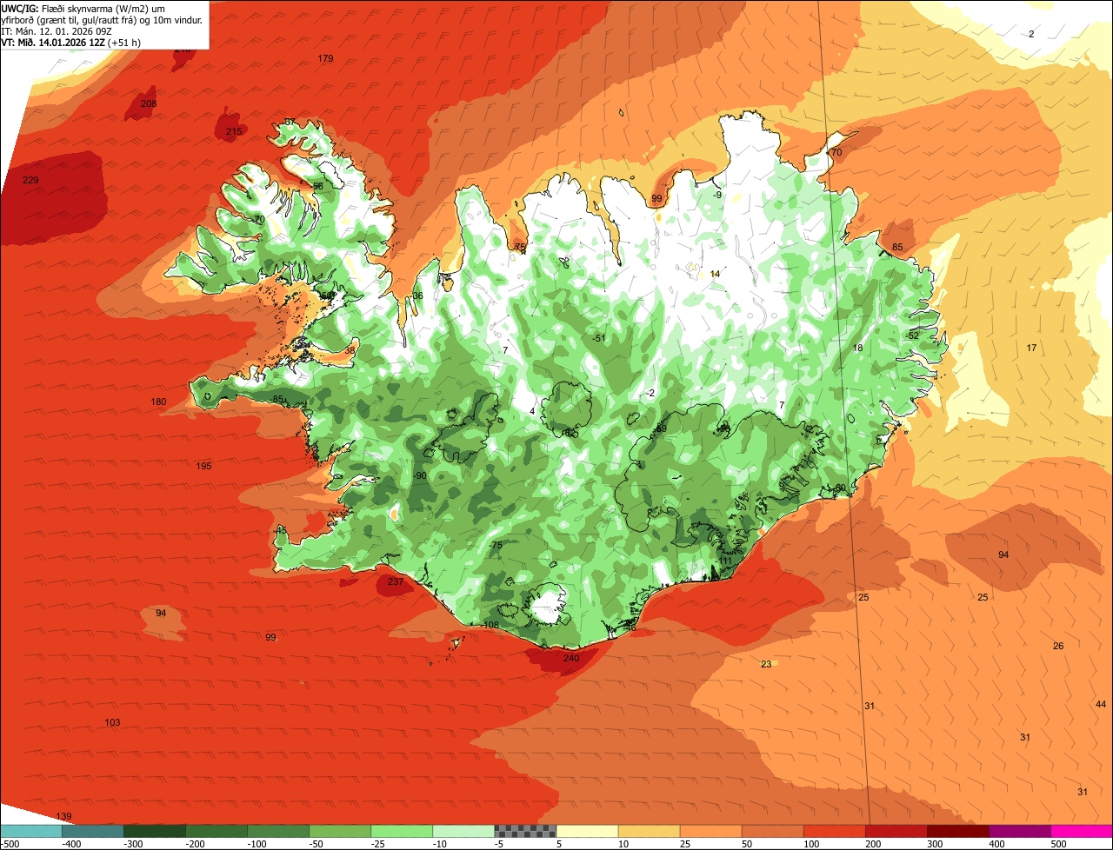Click the red 200 to 300 legend swatch
Image resolution: width=1113 pixels, height=850 pixels.
tap(896, 831)
